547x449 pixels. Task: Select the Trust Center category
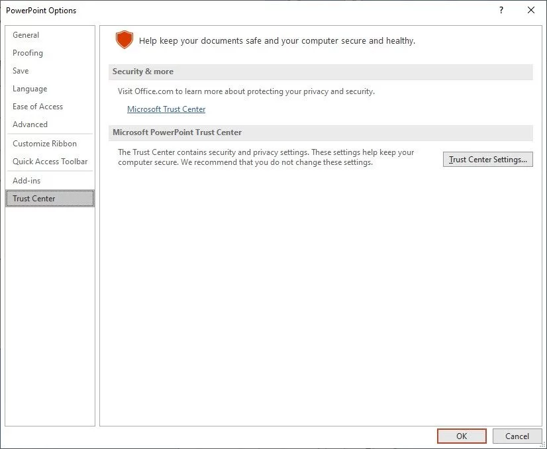(x=50, y=198)
